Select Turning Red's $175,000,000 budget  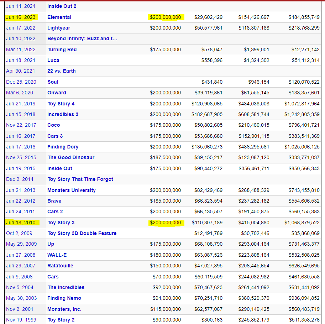[x=166, y=50]
